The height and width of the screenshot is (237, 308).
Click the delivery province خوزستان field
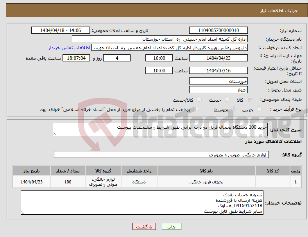218,81
